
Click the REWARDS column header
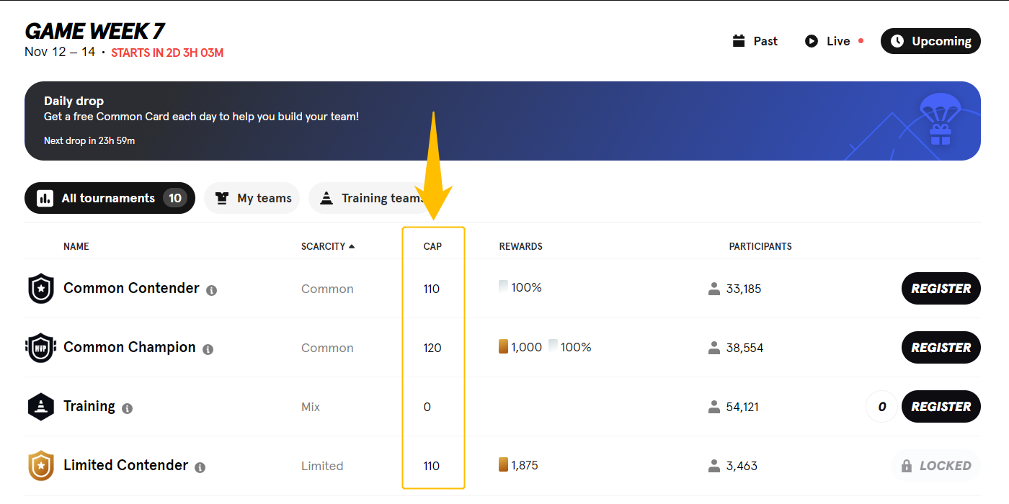[521, 246]
